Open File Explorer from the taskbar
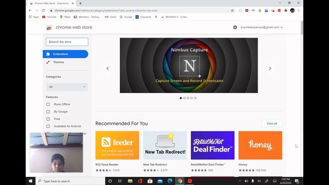 click(130, 181)
